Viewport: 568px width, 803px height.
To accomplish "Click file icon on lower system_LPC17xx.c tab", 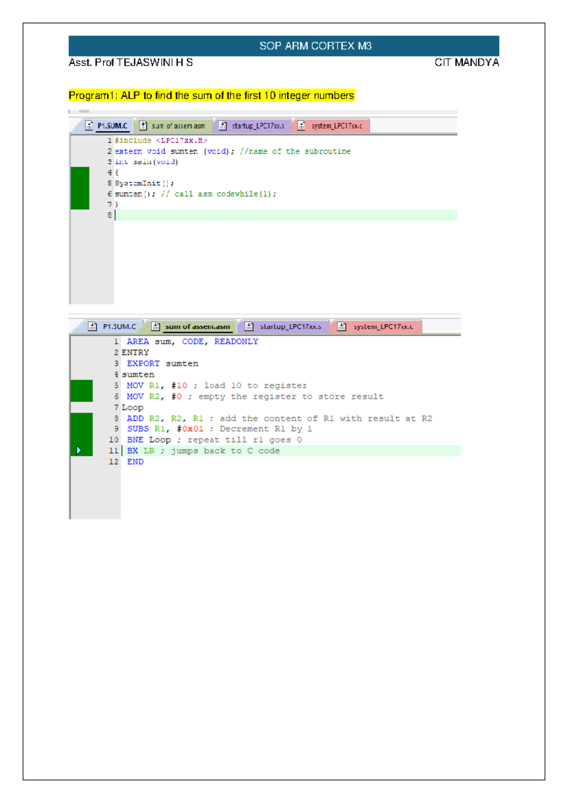I will [x=342, y=327].
